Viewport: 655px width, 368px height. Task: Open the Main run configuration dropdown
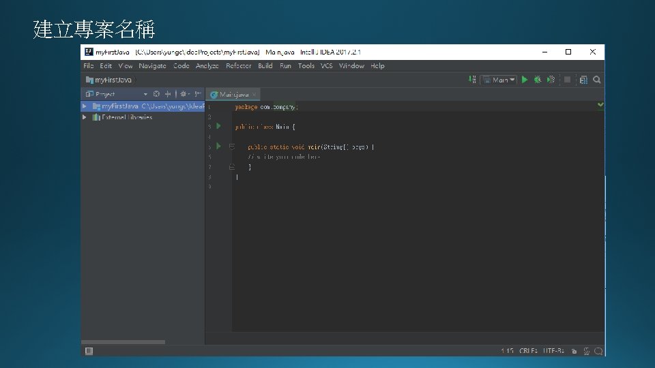(x=499, y=80)
